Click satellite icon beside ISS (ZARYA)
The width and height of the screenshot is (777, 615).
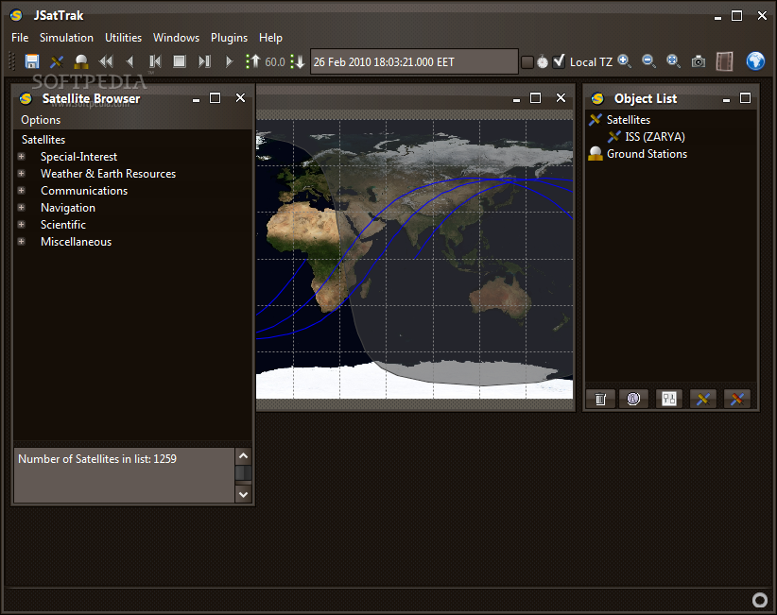tap(614, 137)
